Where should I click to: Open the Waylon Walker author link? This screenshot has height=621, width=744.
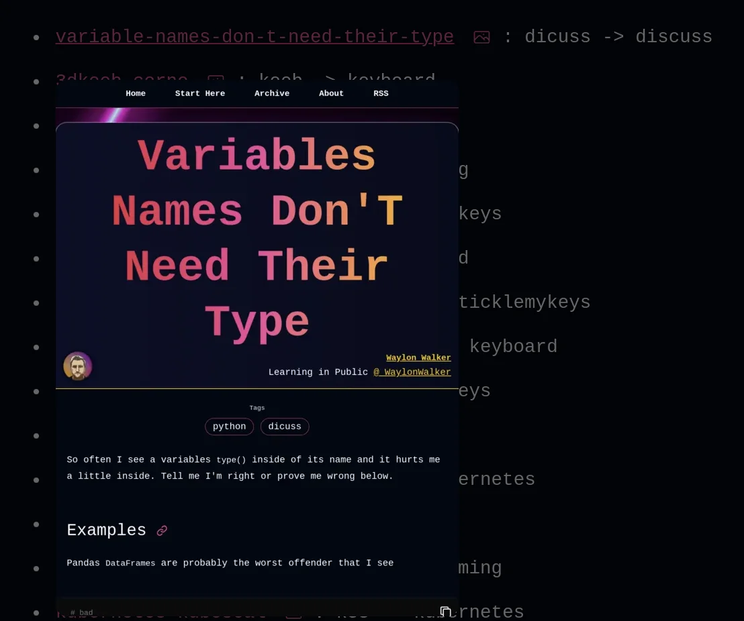pos(418,357)
